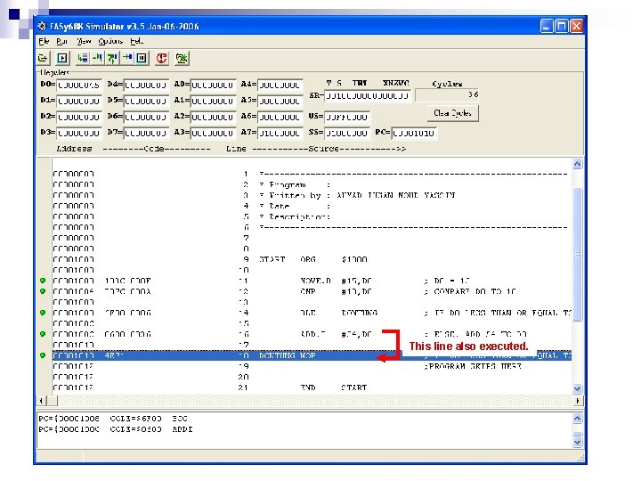Select line 9 START ORG $1000 row
Image resolution: width=641 pixels, height=481 pixels.
coord(312,259)
